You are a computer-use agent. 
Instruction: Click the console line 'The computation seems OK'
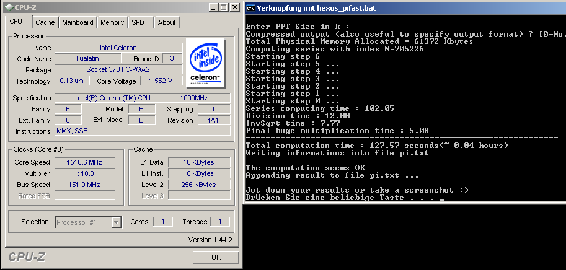pyautogui.click(x=306, y=168)
